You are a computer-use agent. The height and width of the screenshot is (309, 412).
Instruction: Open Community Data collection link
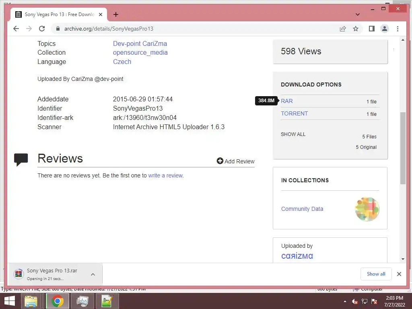click(x=302, y=209)
